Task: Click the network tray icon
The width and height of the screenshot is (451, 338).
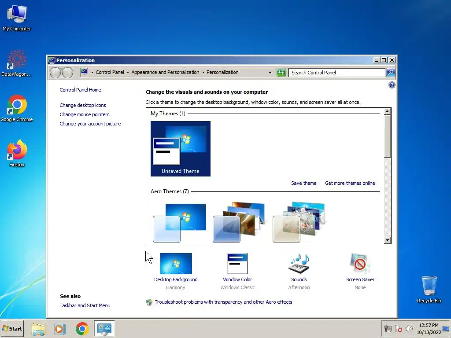Action: pos(388,329)
